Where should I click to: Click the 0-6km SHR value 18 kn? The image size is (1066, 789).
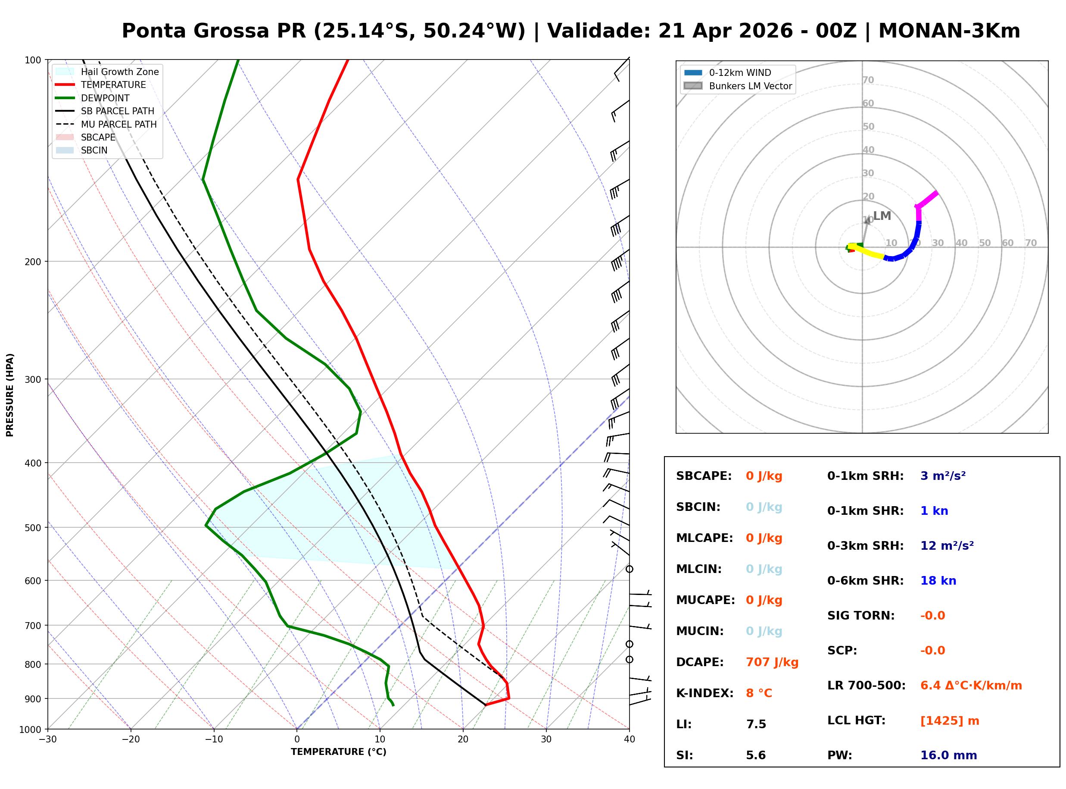point(938,581)
